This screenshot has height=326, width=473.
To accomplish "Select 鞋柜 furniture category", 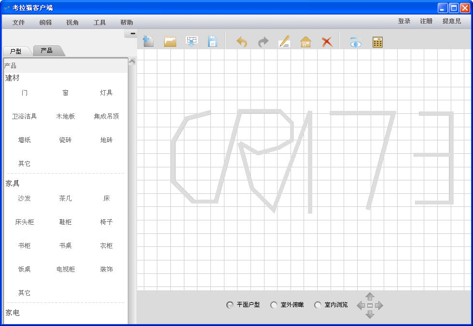I will click(66, 222).
